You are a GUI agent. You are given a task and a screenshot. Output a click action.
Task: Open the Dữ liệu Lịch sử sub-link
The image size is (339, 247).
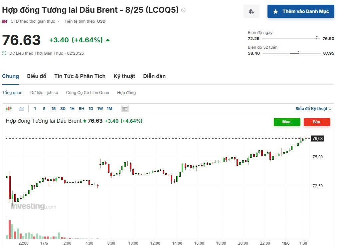tap(44, 92)
